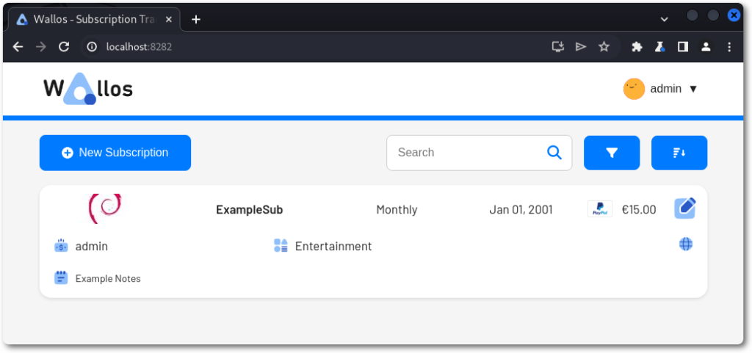
Task: Click the ExampleSub Debian logo thumbnail
Action: click(x=105, y=209)
